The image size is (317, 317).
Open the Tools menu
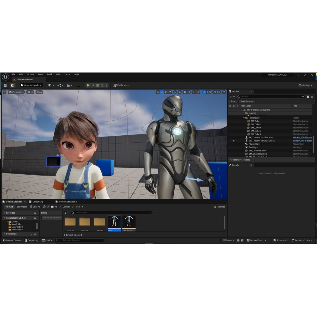coord(41,74)
